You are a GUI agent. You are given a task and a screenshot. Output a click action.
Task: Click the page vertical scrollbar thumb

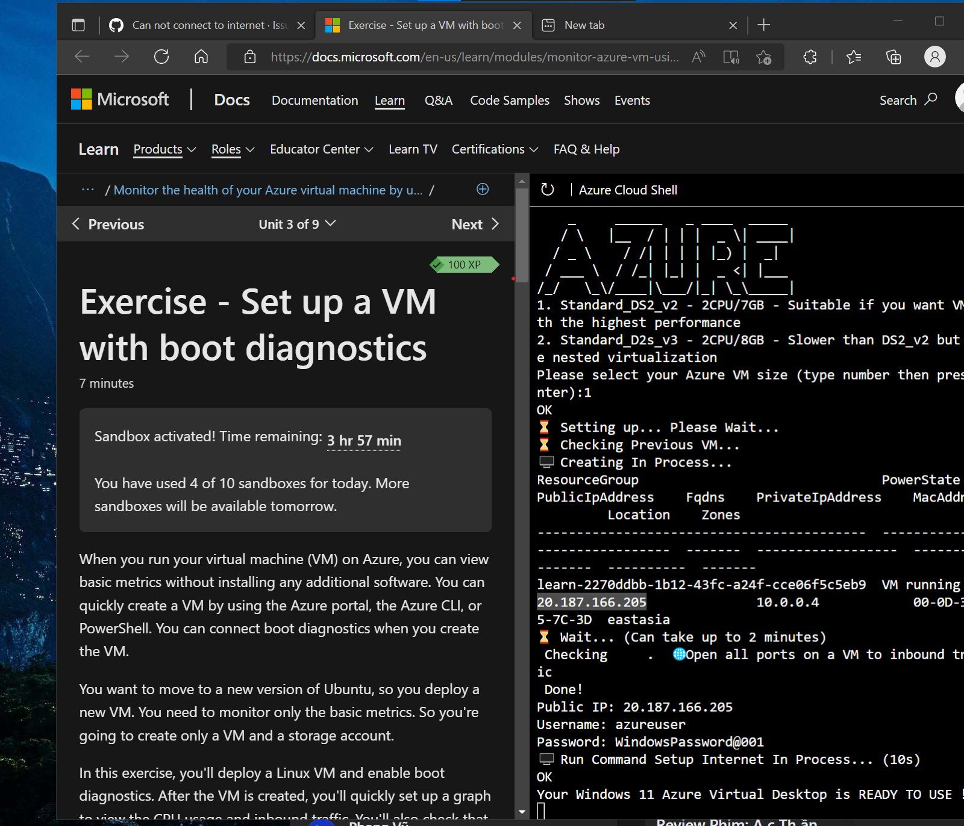coord(522,235)
